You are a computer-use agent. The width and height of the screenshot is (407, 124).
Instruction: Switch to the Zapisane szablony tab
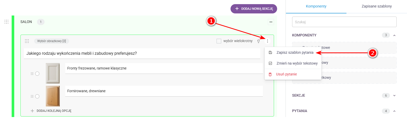click(376, 6)
